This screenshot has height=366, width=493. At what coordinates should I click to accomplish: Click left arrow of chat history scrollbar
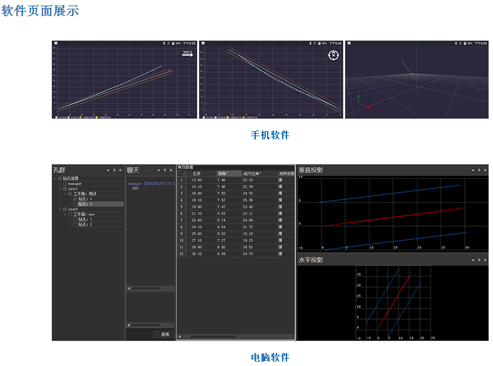click(129, 289)
